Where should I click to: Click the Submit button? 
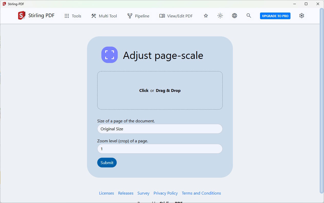point(107,163)
